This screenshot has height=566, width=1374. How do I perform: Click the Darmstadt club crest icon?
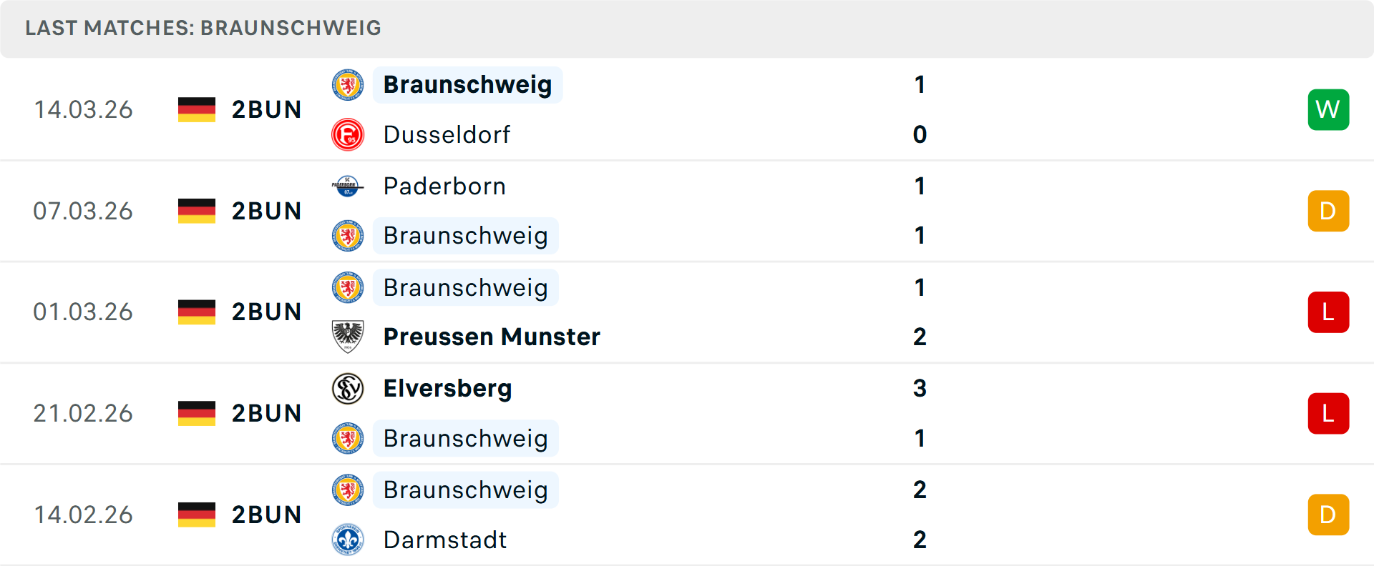pos(348,540)
